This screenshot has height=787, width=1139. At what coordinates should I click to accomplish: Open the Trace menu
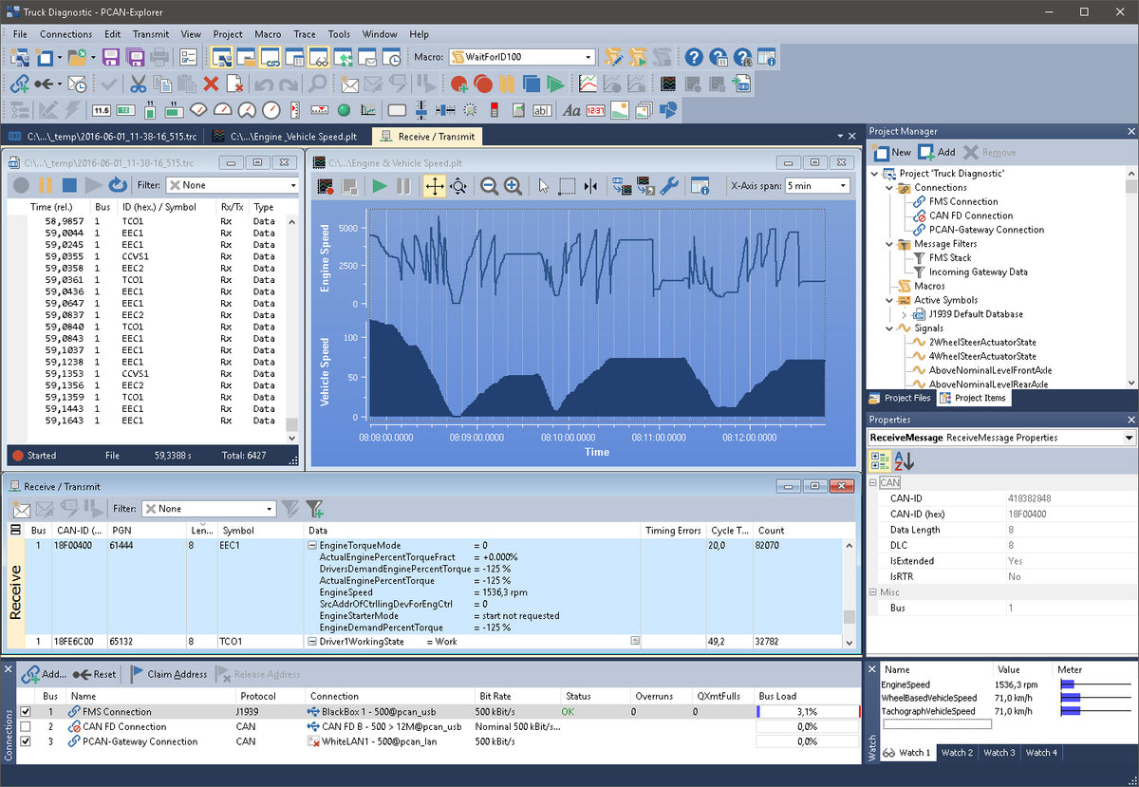coord(304,34)
